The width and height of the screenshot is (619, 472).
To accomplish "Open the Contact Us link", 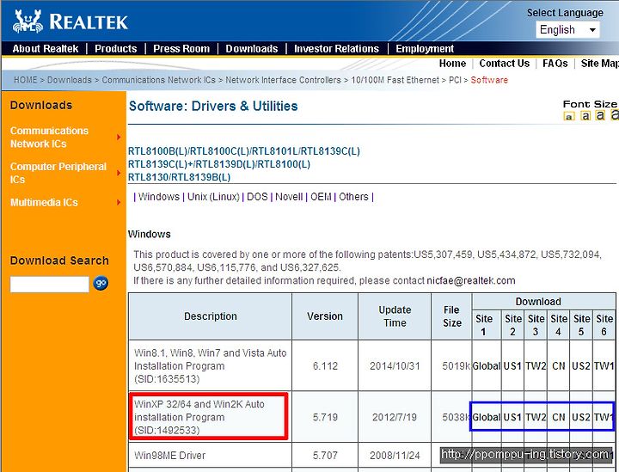I will tap(504, 64).
